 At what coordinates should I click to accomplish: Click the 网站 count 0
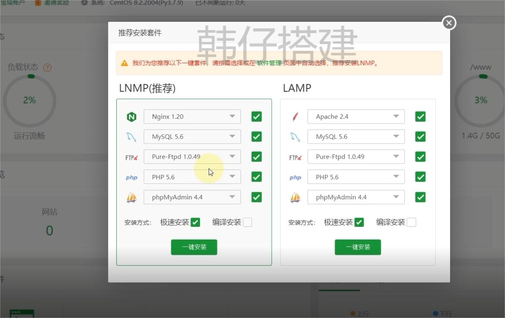pyautogui.click(x=49, y=231)
